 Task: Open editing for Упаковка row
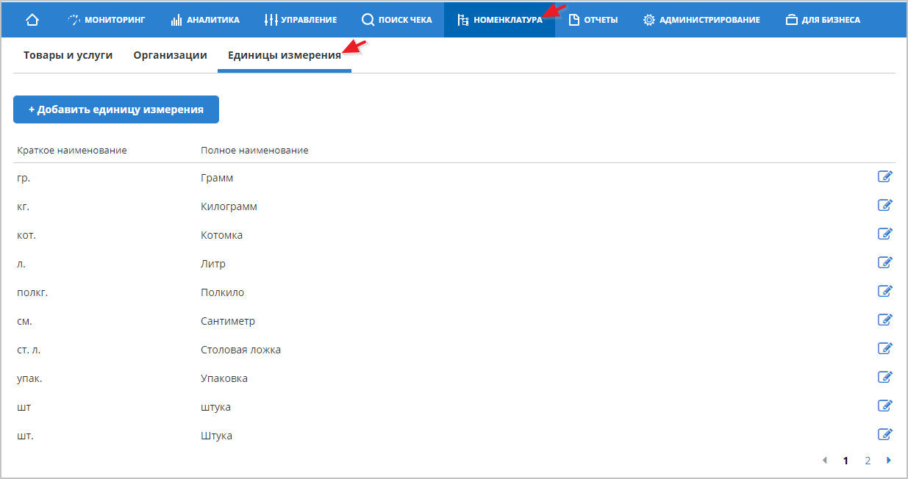(x=885, y=377)
